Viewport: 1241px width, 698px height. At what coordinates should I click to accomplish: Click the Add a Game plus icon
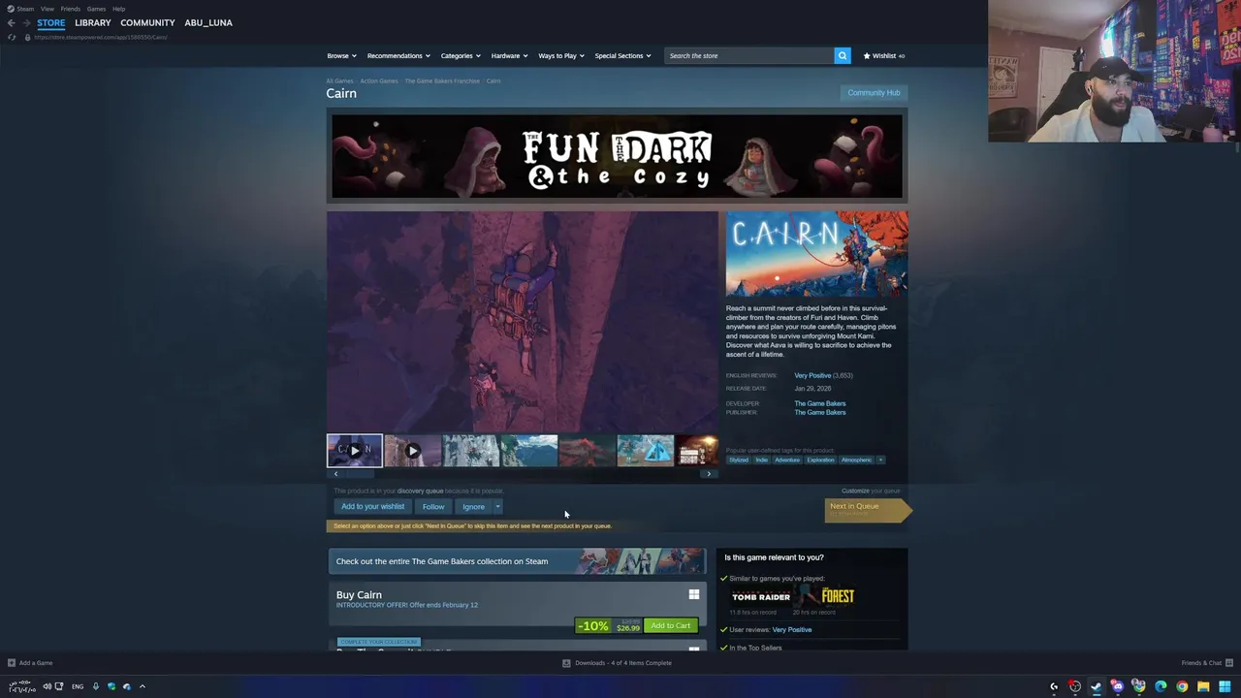12,663
